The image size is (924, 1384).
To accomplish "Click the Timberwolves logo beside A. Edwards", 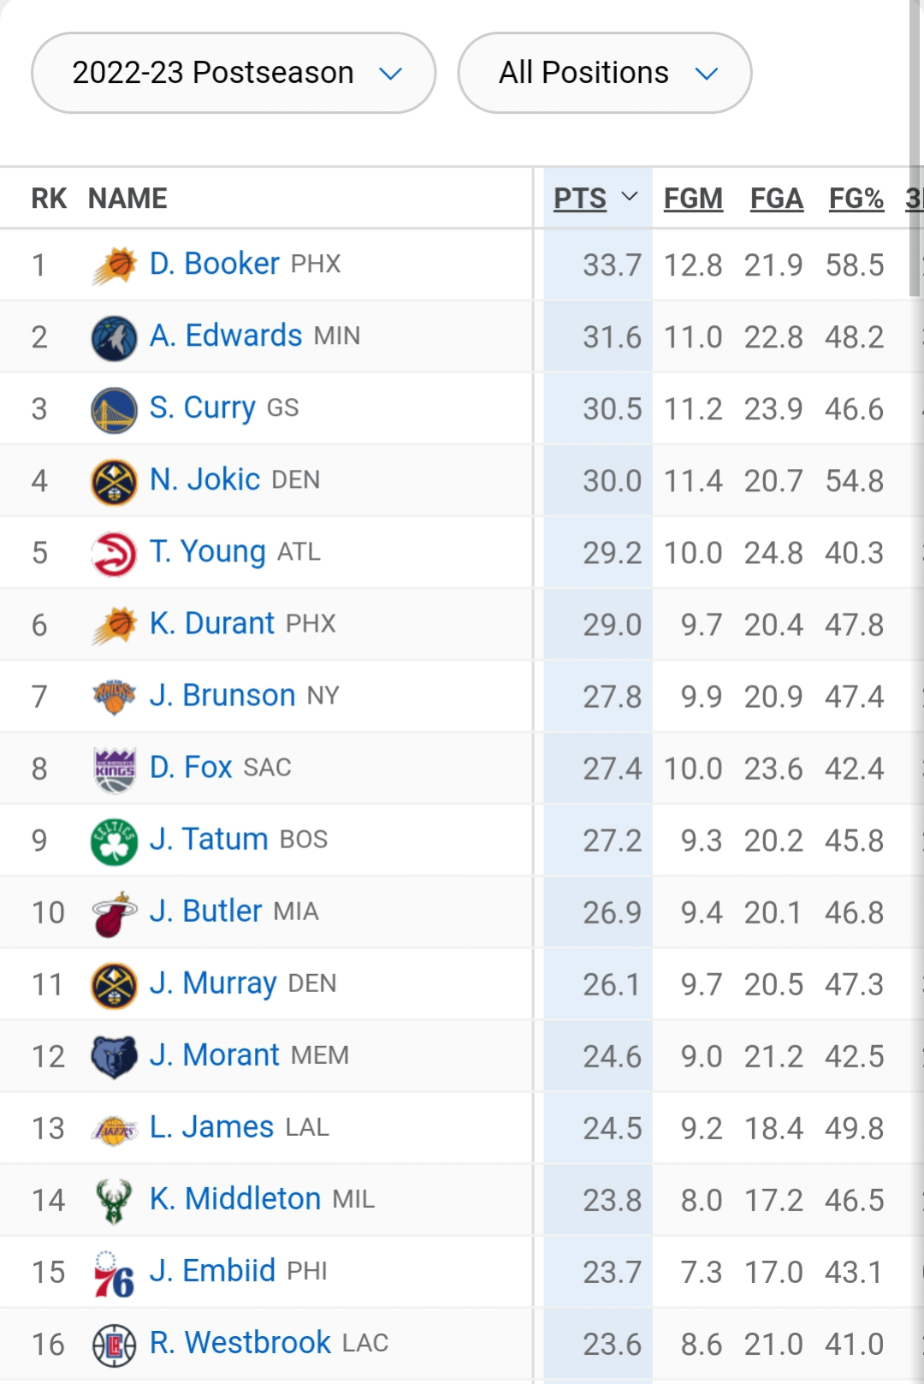I will (114, 337).
